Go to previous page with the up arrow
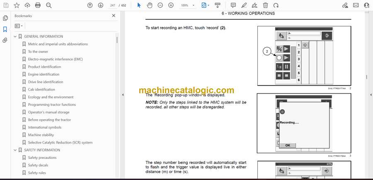Screen dimensions: 373x180 90,5
